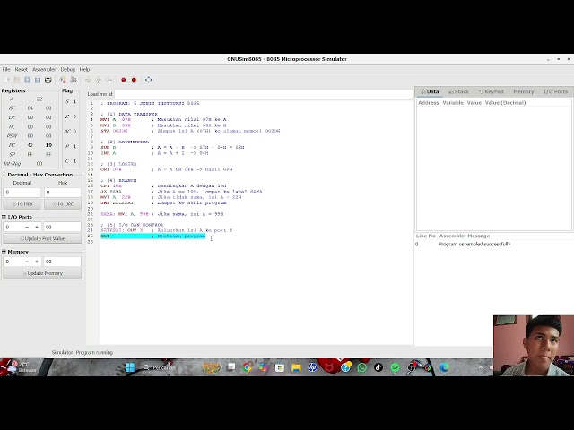
Task: Click the Address column header
Action: pos(429,103)
